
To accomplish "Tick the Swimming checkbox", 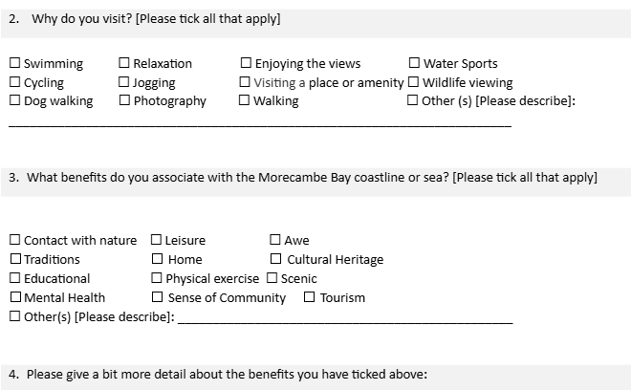I will [15, 64].
